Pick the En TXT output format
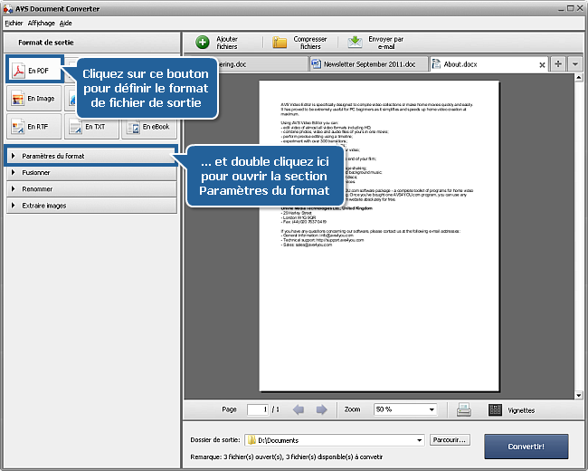The height and width of the screenshot is (471, 588). point(90,127)
